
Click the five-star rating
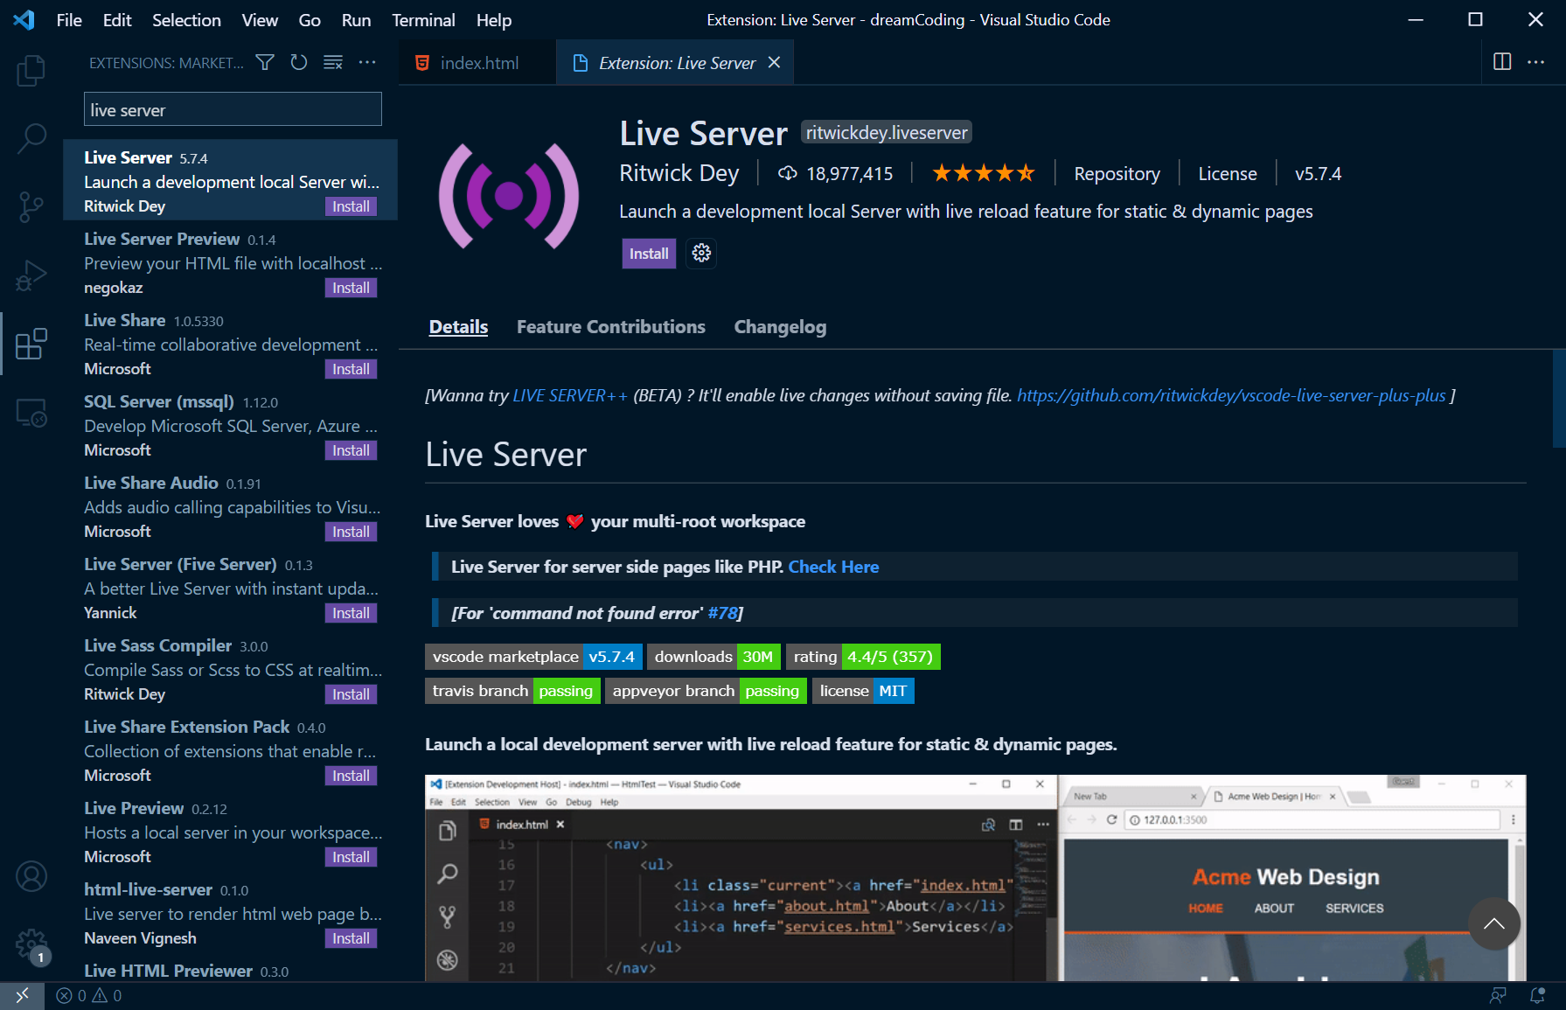(983, 173)
